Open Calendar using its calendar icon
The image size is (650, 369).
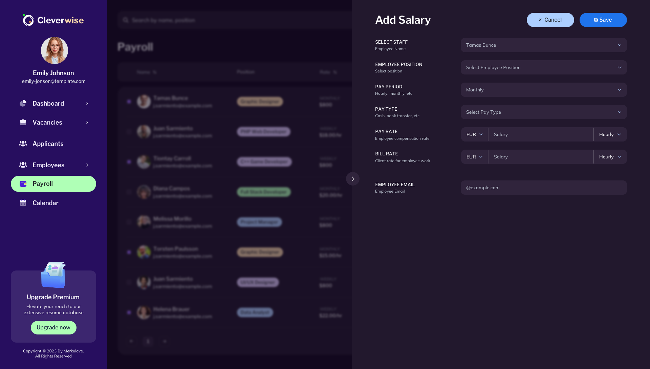(23, 203)
